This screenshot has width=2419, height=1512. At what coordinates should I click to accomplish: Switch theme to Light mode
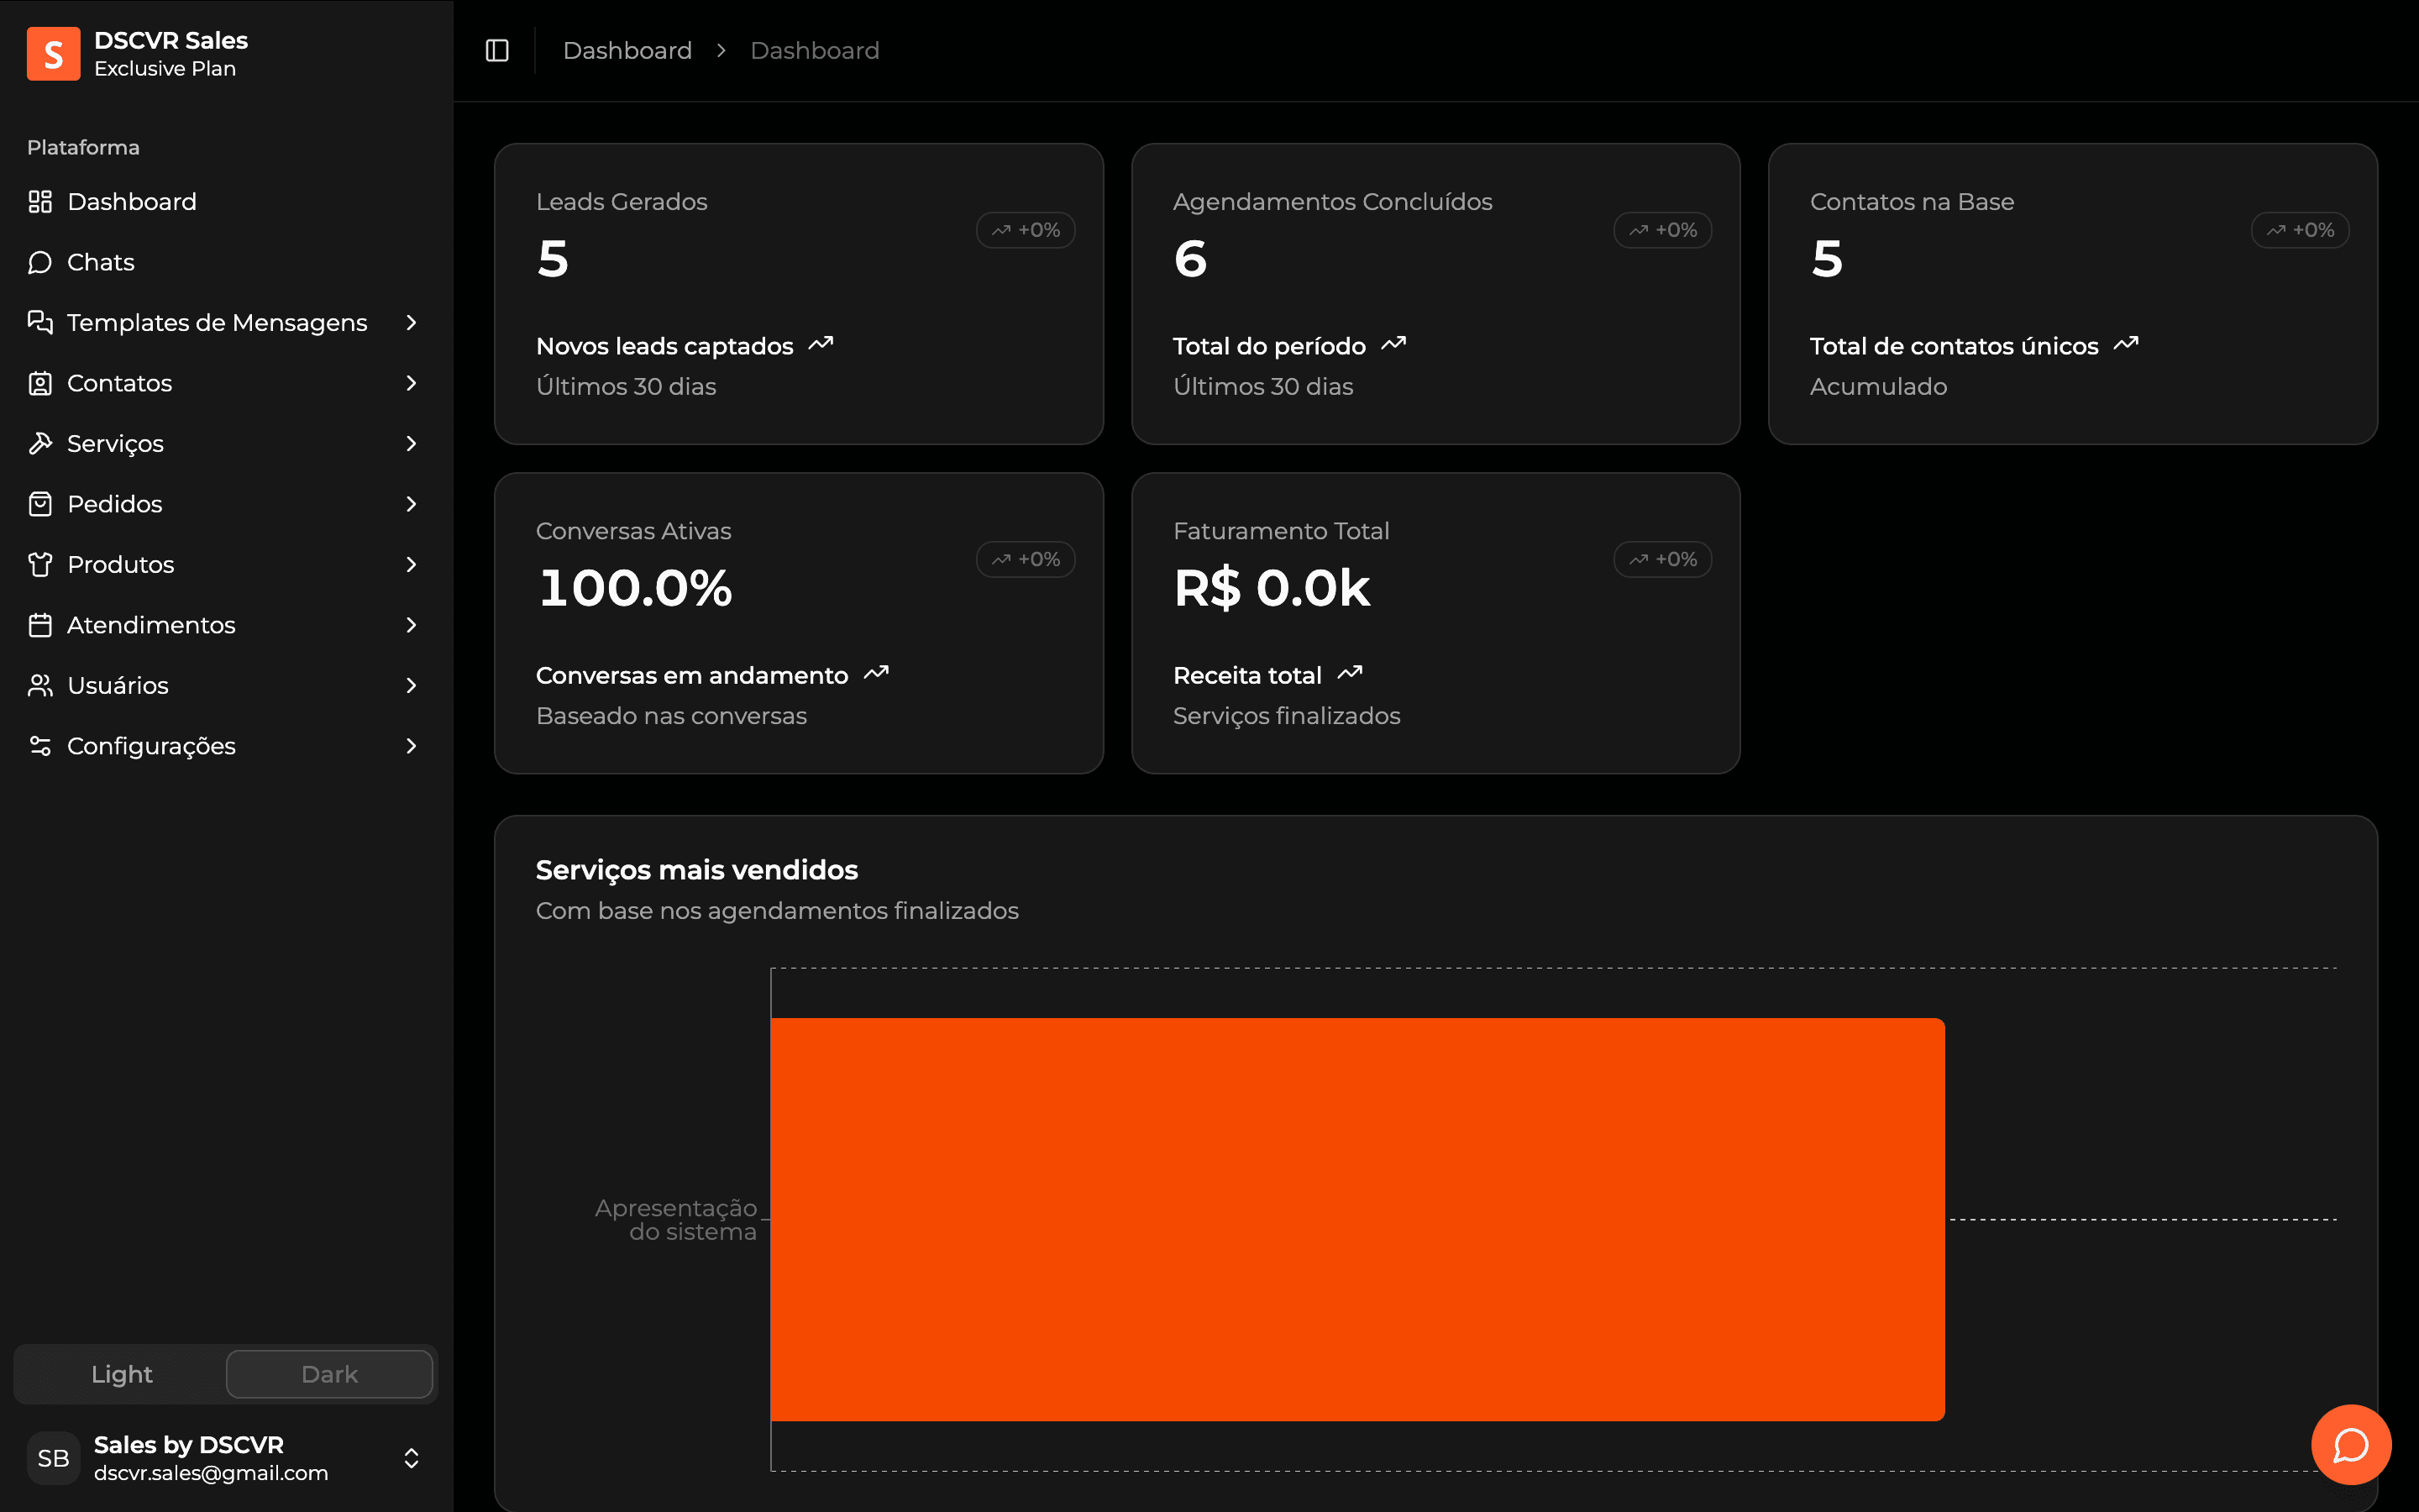coord(121,1373)
